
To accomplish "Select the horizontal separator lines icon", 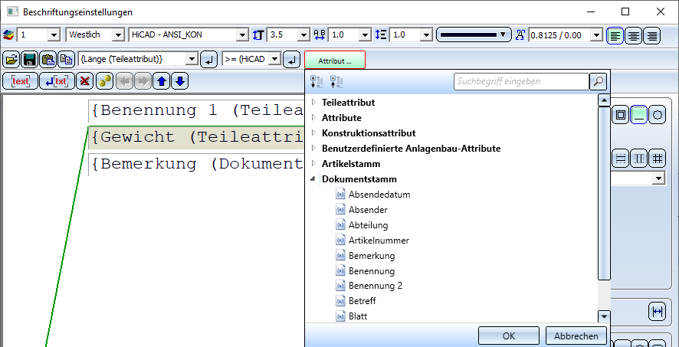I will 621,159.
